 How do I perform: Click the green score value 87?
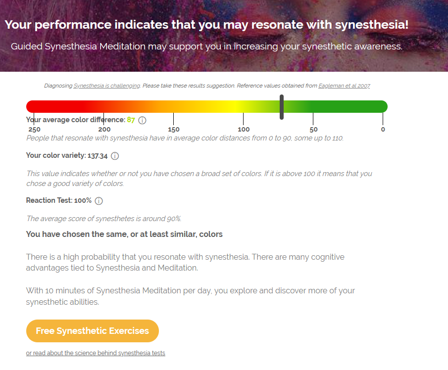click(131, 120)
